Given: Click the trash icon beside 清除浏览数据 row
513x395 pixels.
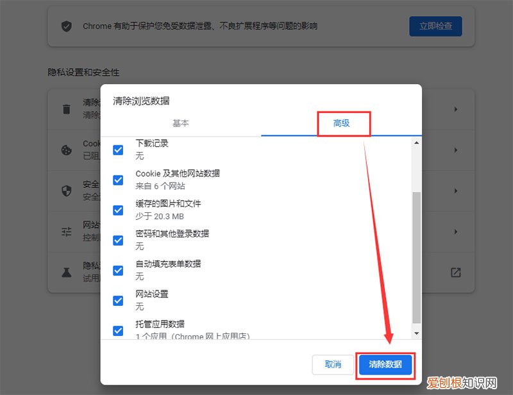Looking at the screenshot, I should pos(67,109).
